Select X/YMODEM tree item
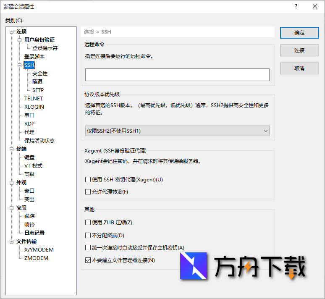325x299 pixels. tap(39, 250)
